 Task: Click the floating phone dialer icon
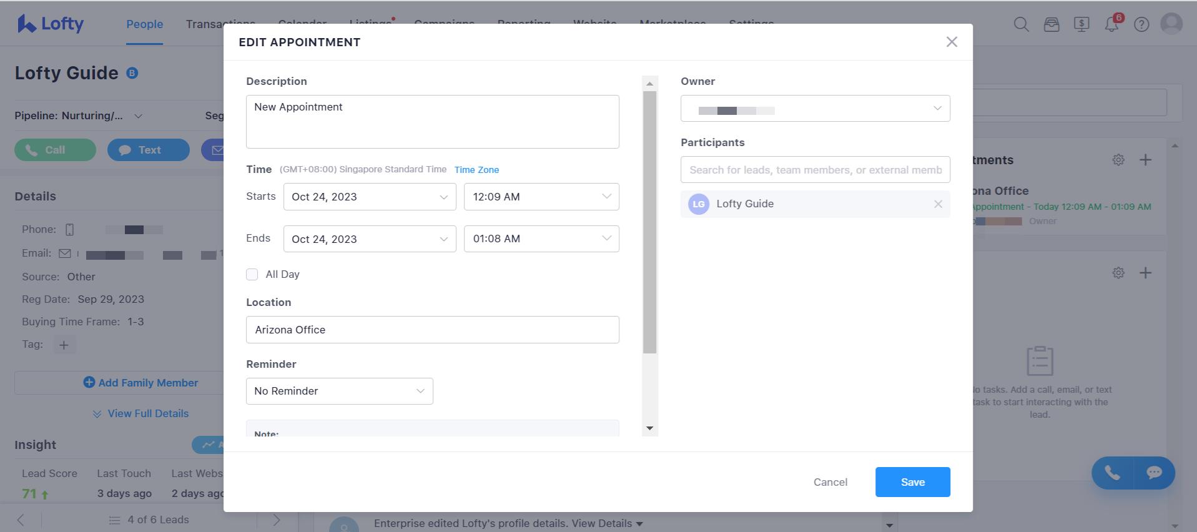click(x=1112, y=473)
